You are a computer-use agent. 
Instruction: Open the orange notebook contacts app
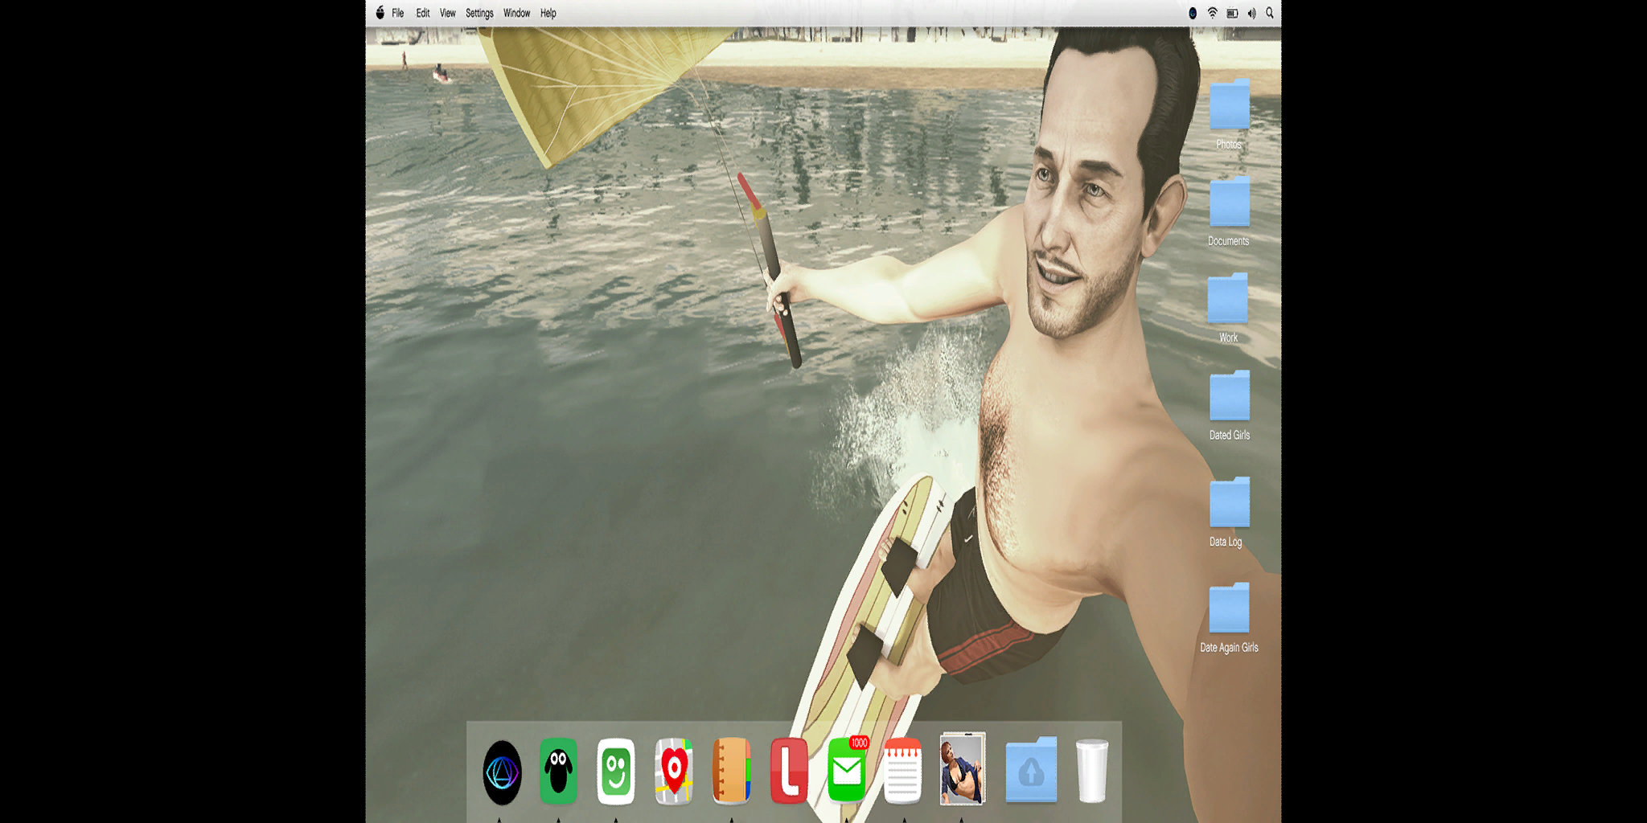point(732,771)
